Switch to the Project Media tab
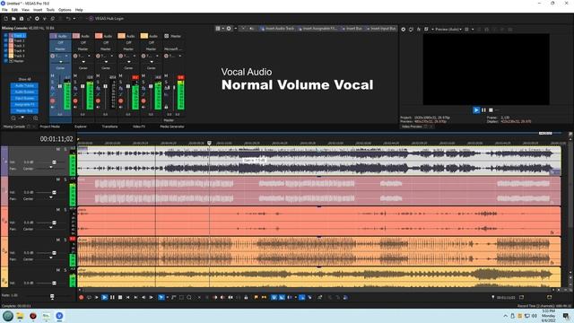The height and width of the screenshot is (323, 574). [x=50, y=127]
